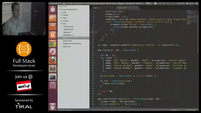The image size is (201, 113).
Task: Open index.html from the sidebar
Action: pos(68,41)
